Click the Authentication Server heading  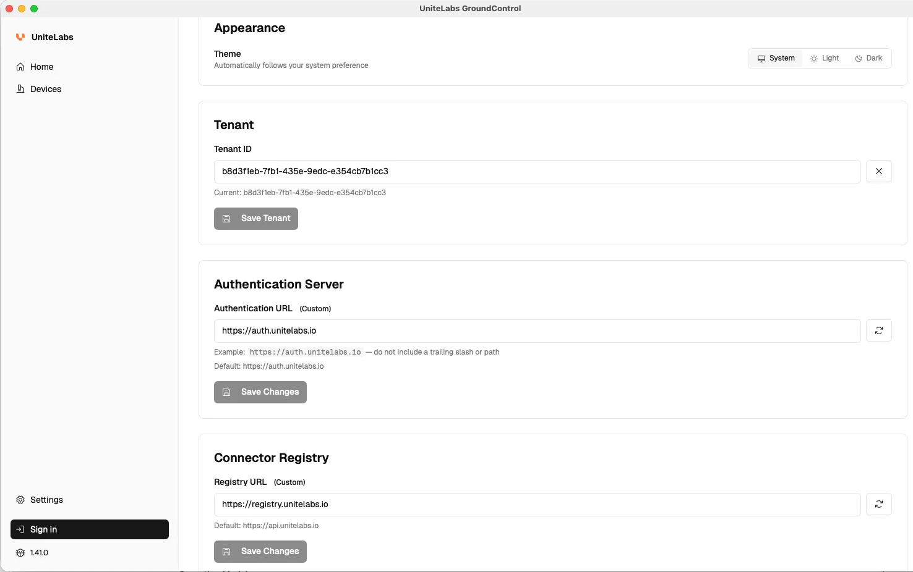pyautogui.click(x=279, y=284)
